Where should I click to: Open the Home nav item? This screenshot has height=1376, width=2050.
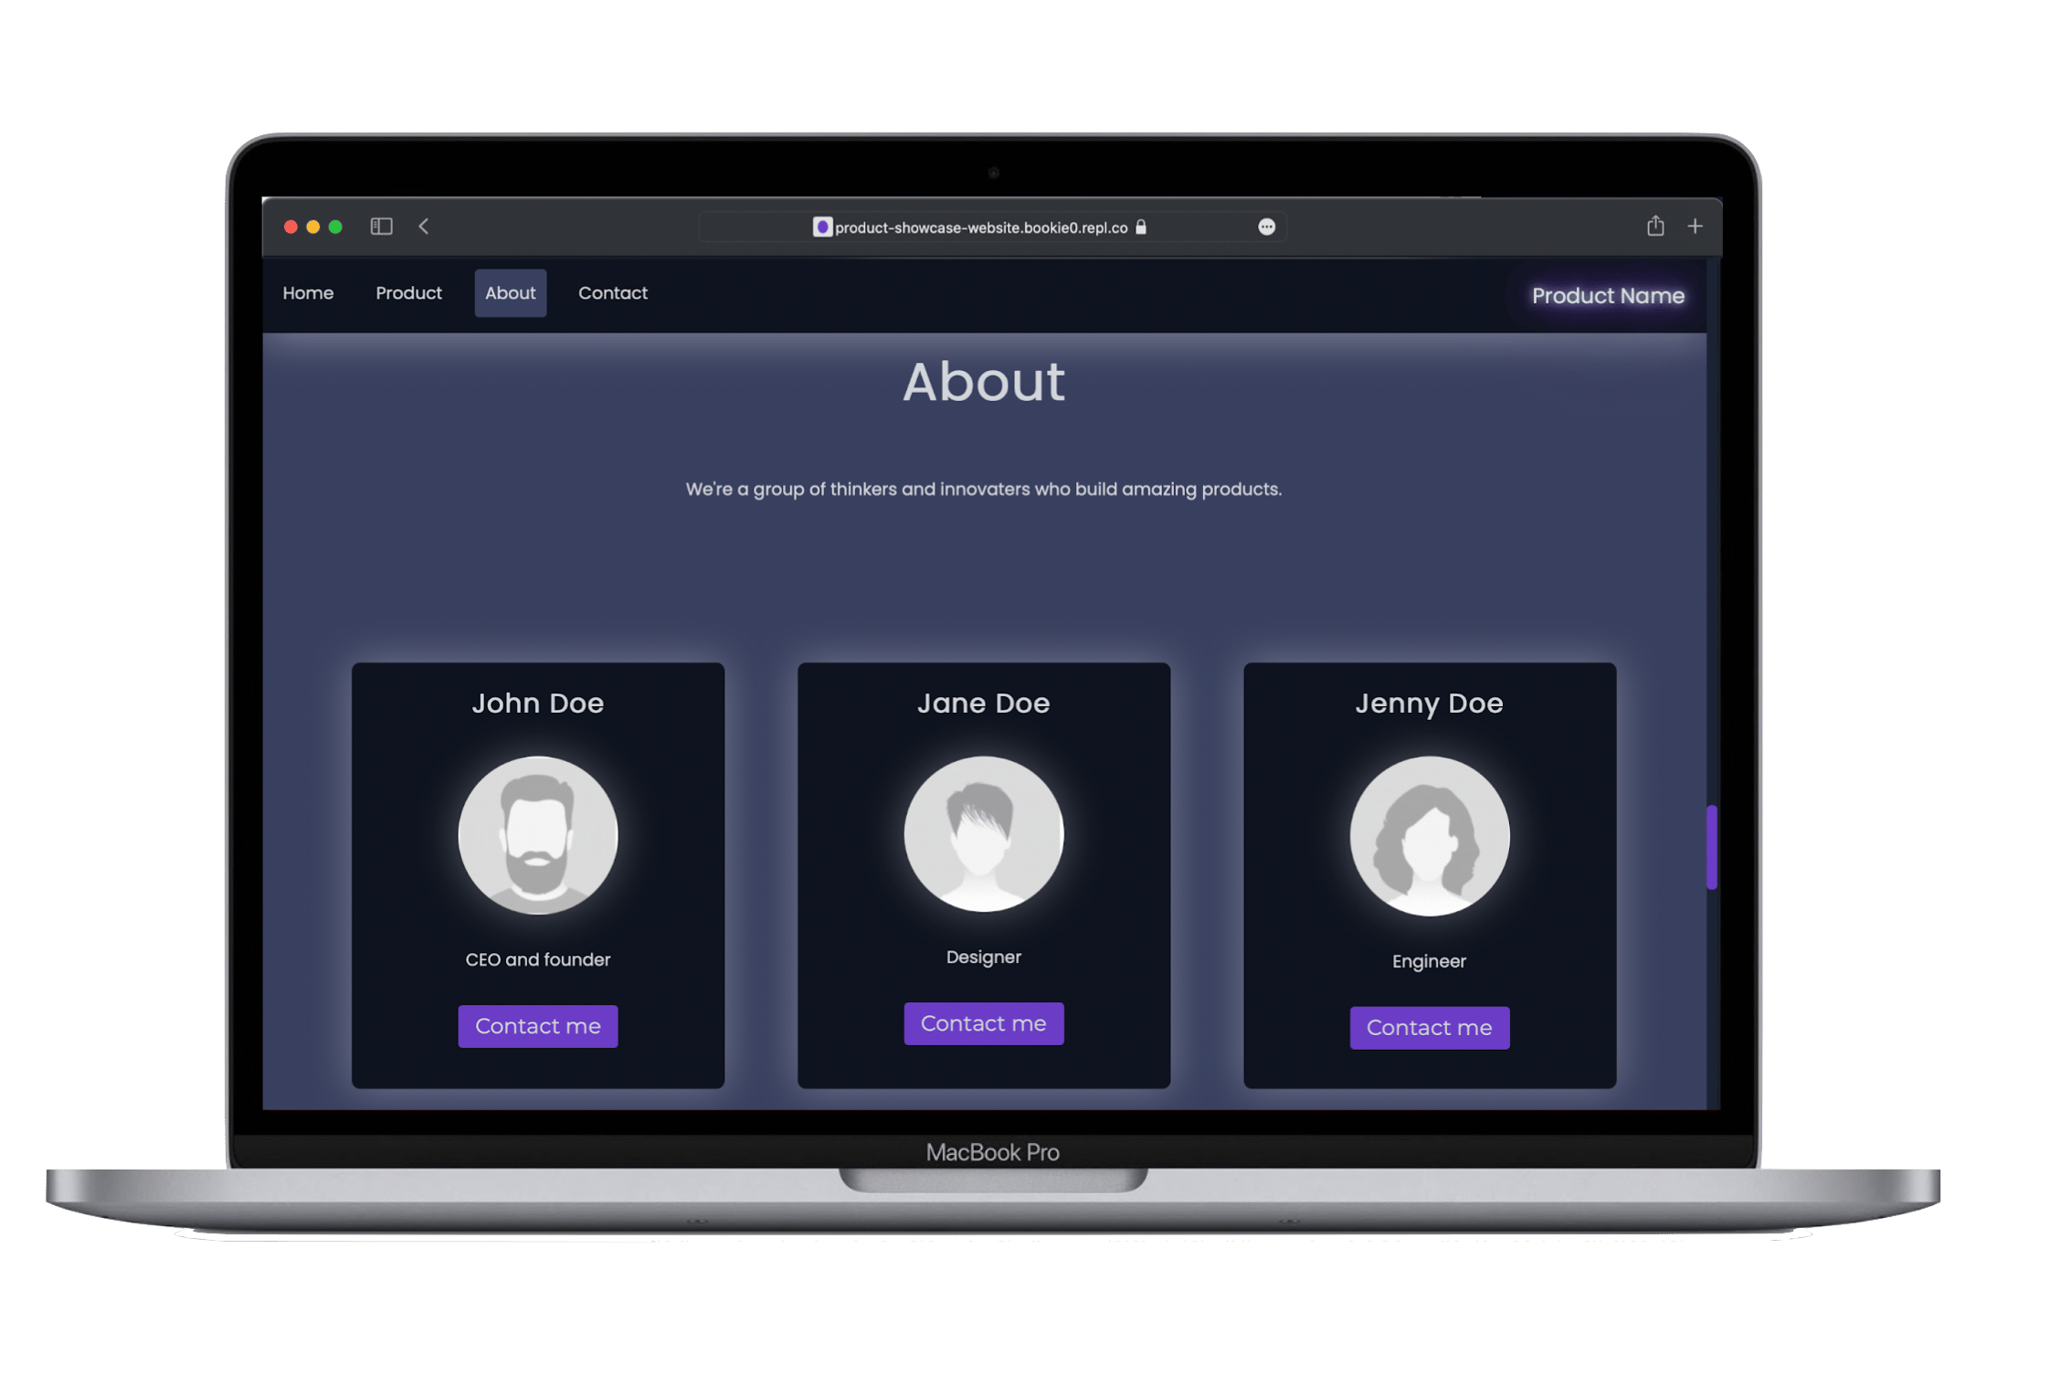coord(308,293)
